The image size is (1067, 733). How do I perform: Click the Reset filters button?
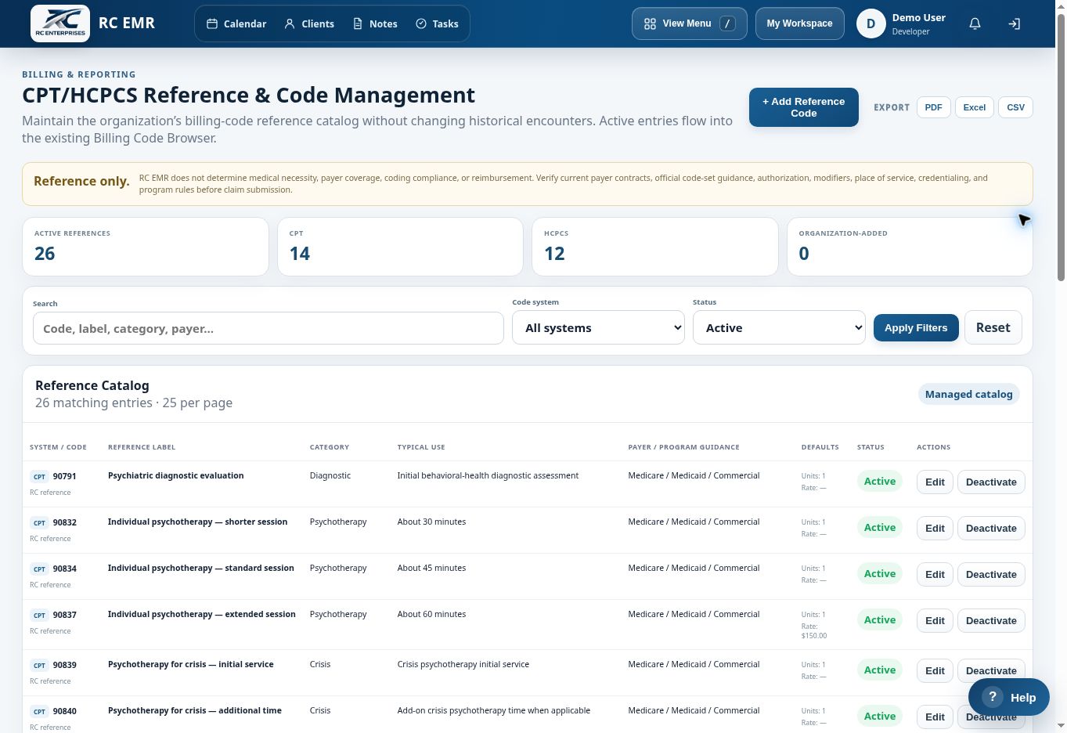click(993, 327)
